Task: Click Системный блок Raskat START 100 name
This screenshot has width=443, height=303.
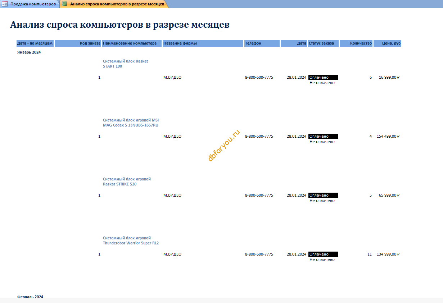Action: (x=126, y=64)
